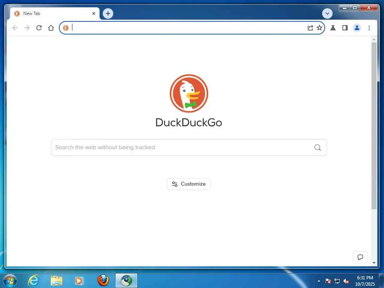Launch Windows Media Player from taskbar
Image resolution: width=384 pixels, height=288 pixels.
tap(79, 280)
